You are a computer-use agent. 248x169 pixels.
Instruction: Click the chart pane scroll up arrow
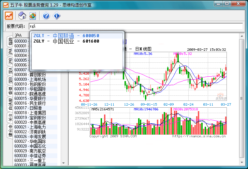(242, 36)
